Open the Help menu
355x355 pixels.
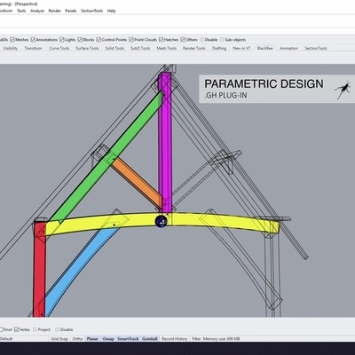111,11
